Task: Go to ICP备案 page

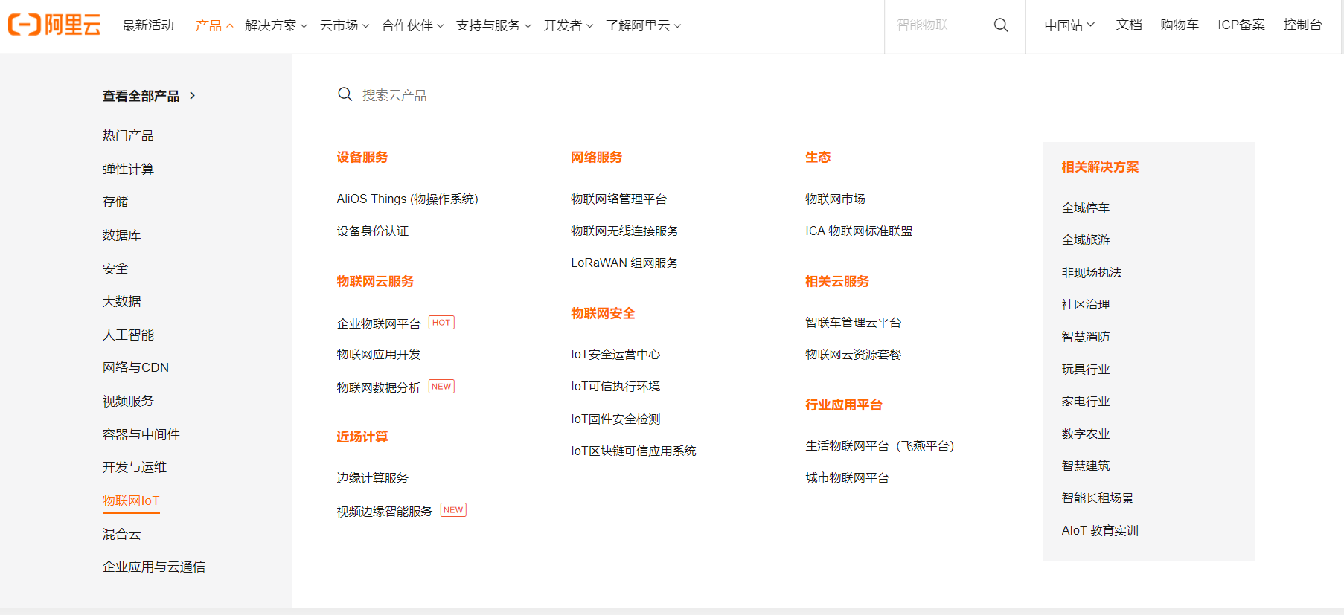Action: [1241, 25]
